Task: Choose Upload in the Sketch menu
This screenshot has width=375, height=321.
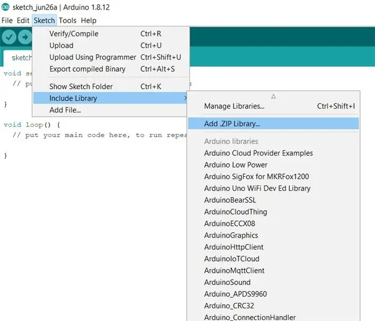Action: [111, 45]
